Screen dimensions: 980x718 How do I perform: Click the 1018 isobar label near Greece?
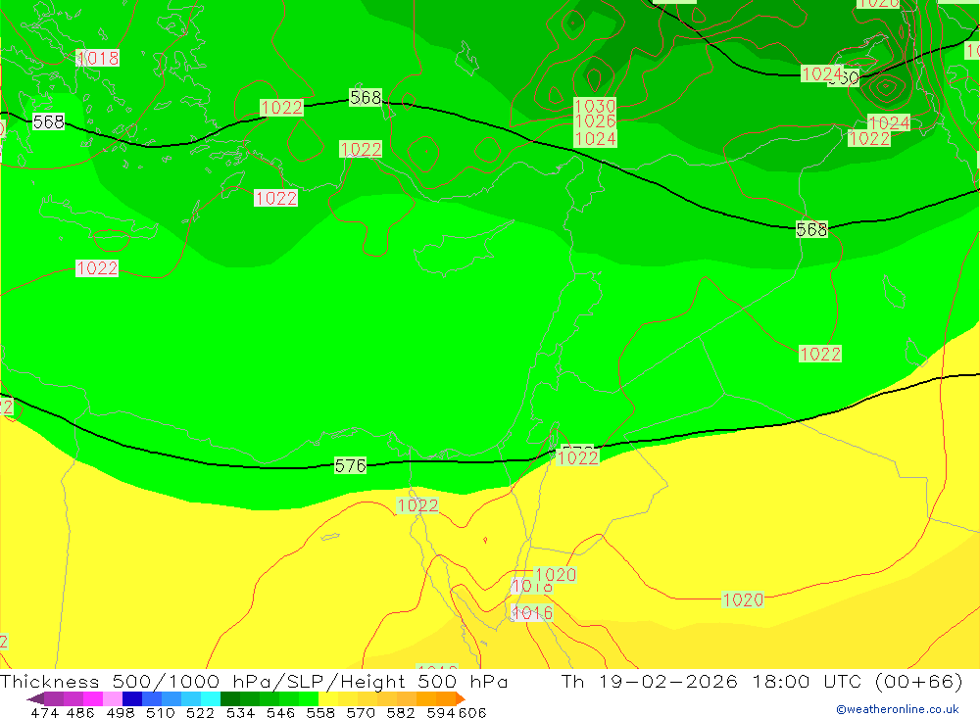[97, 58]
